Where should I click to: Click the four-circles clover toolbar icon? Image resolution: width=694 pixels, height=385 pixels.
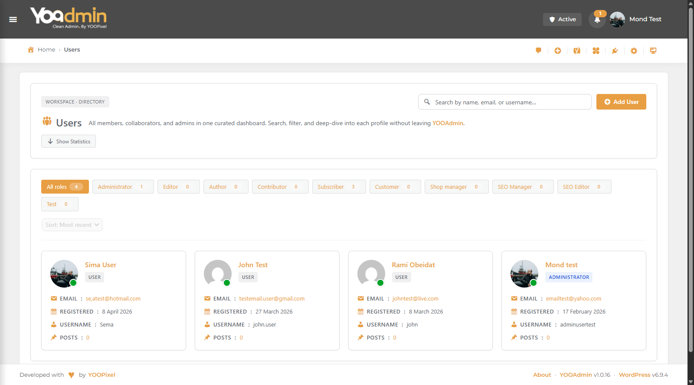pos(596,51)
